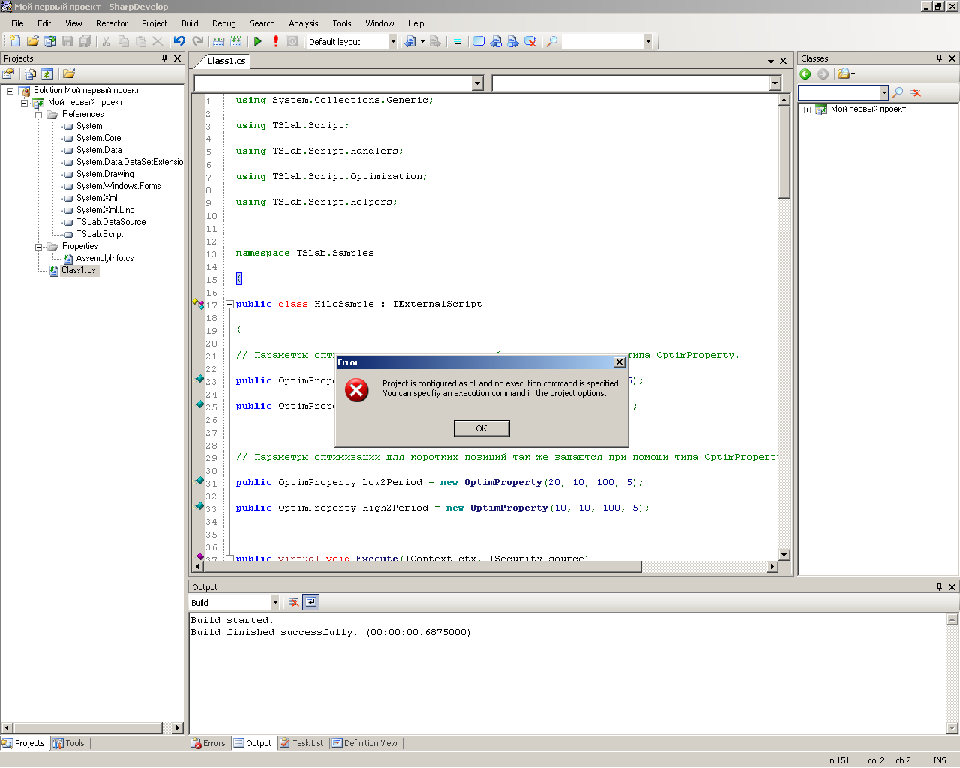Screen dimensions: 960x768
Task: Click the Open file folder icon
Action: click(32, 42)
